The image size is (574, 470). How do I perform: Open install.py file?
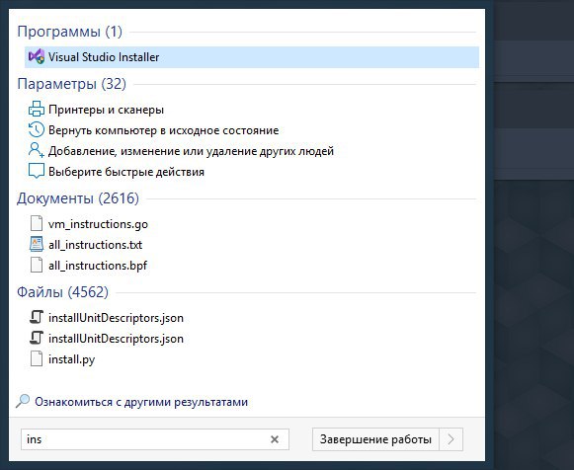click(72, 359)
